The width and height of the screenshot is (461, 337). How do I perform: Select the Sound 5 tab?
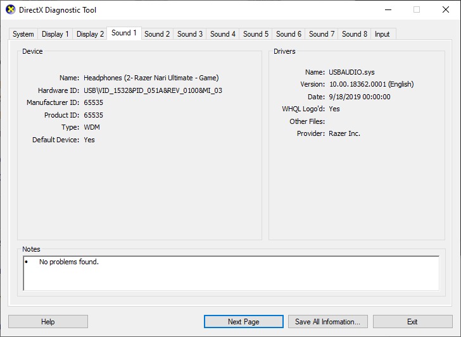[x=256, y=34]
